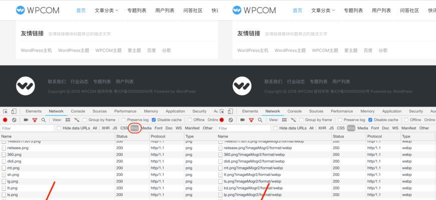Viewport: 436px width, 200px height.
Task: Activate inspect element cursor in left DevTools
Action: coord(6,111)
